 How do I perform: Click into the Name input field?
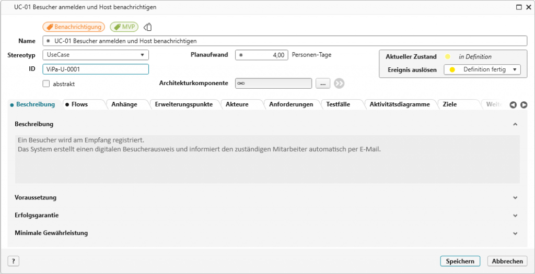click(x=285, y=41)
